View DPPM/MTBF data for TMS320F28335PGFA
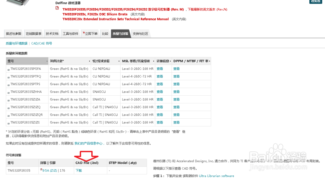Image resolution: width=325 pixels, height=178 pixels. point(176,69)
